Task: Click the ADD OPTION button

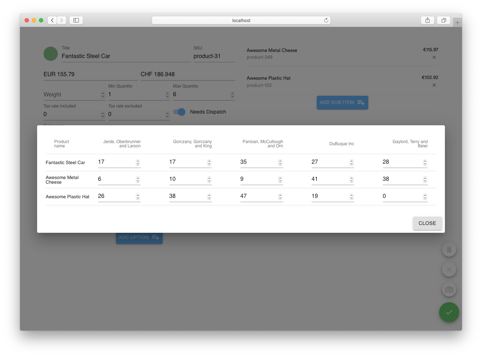Action: [x=139, y=238]
